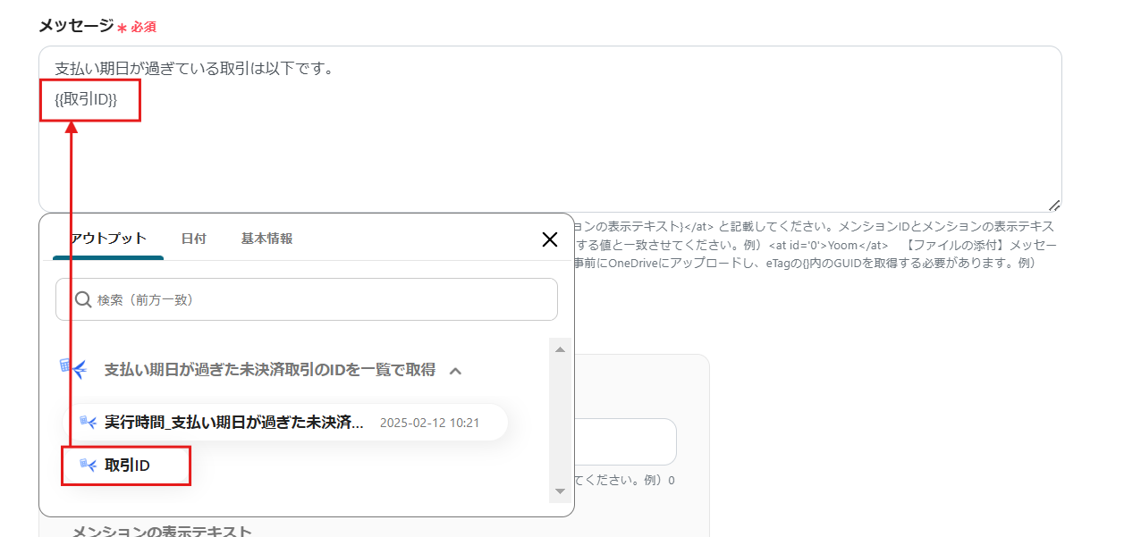Click the blue output icon beside 取引ID
The width and height of the screenshot is (1124, 537).
point(88,466)
